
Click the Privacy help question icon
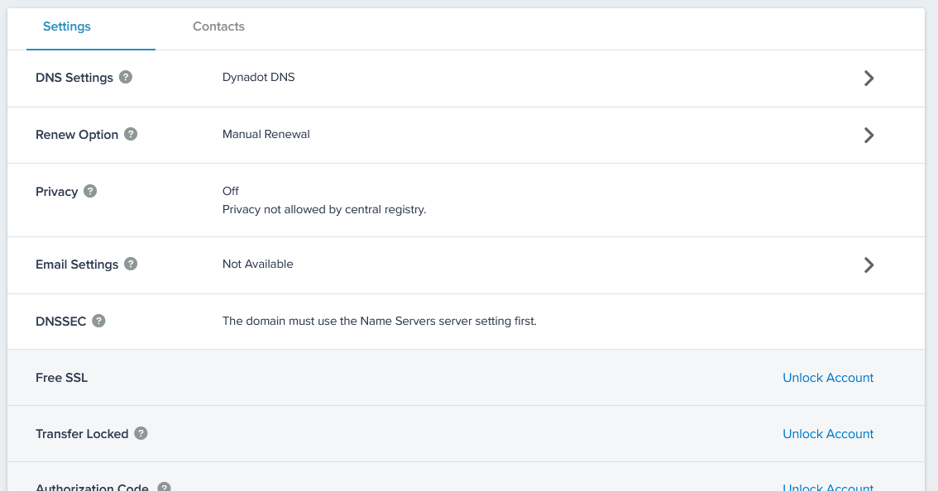(90, 191)
